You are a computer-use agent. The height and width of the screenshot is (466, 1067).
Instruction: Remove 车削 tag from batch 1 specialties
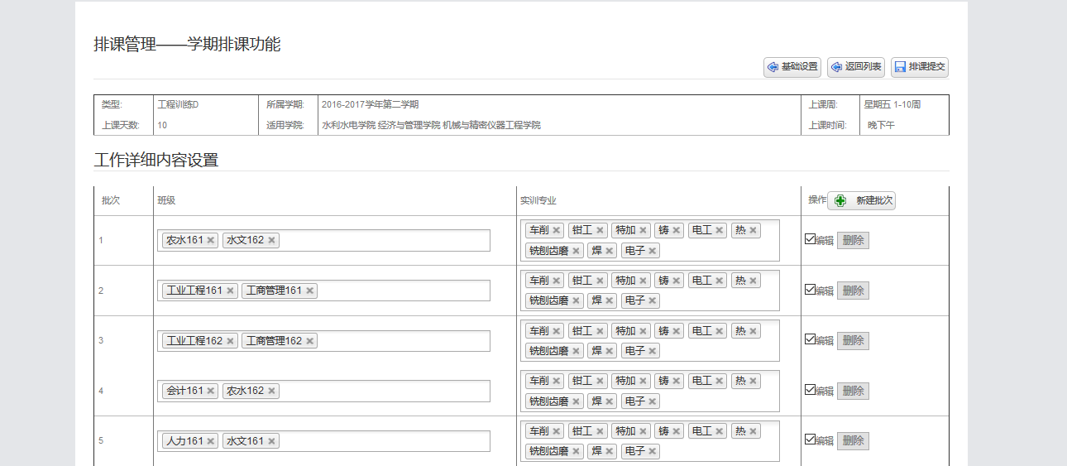[557, 230]
